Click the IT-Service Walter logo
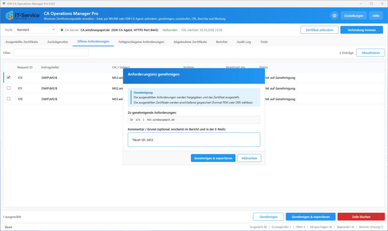The width and height of the screenshot is (388, 231). point(22,15)
